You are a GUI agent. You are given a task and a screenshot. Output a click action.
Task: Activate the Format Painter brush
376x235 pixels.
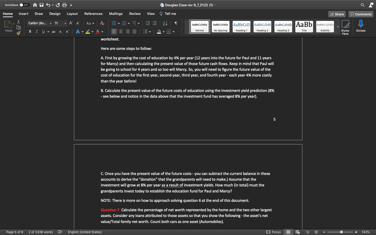[x=19, y=33]
